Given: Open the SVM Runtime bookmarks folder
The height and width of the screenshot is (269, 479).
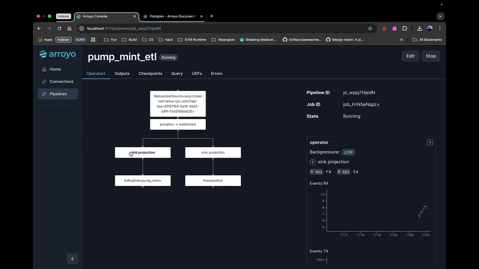Looking at the screenshot, I should pos(192,40).
